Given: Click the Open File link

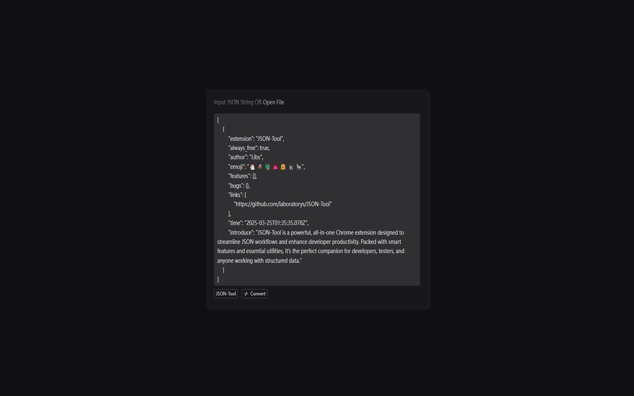Looking at the screenshot, I should tap(273, 102).
